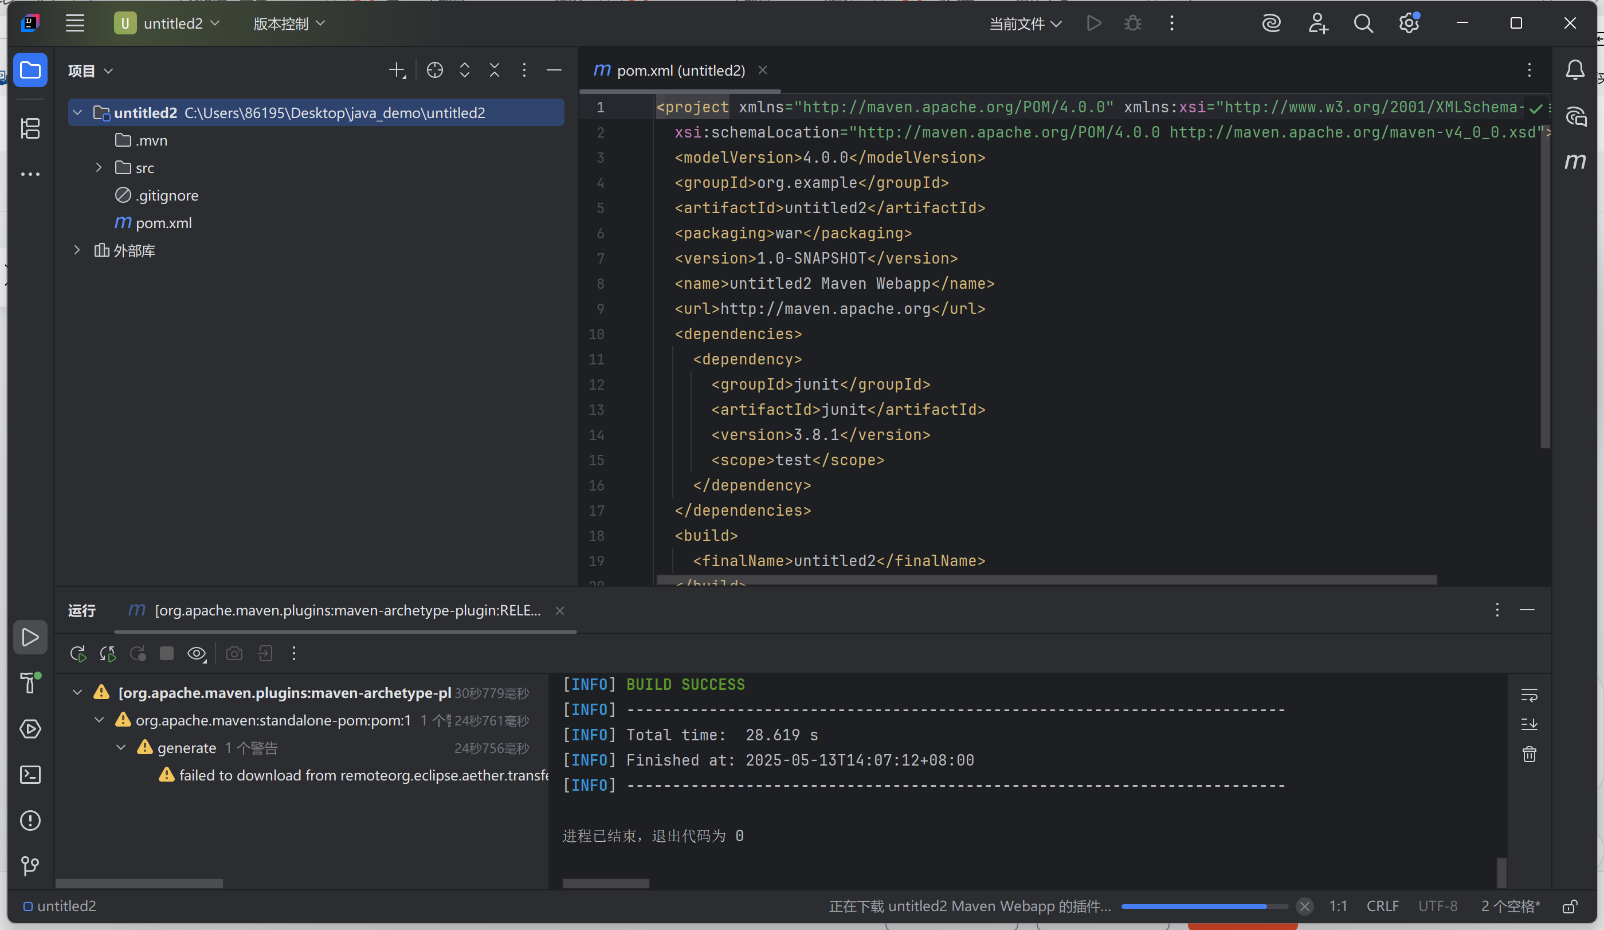Open the Maven tool window
Screen dimensions: 1604x930
coord(1575,161)
